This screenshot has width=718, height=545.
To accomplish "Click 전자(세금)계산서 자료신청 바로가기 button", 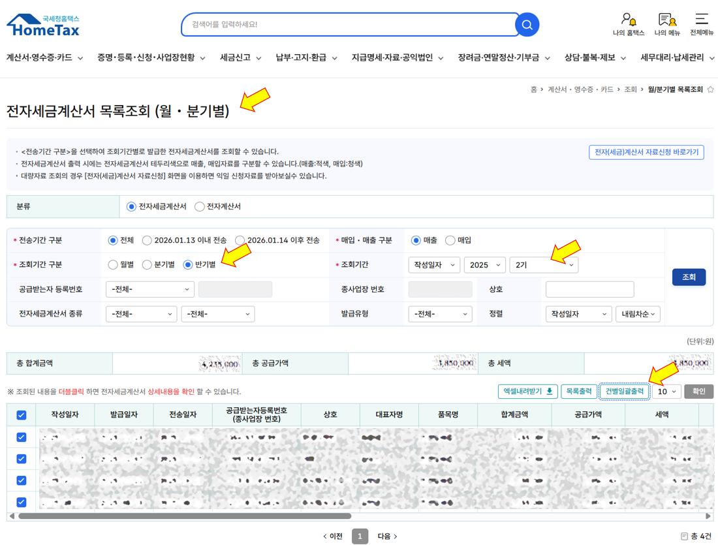I will [x=646, y=153].
